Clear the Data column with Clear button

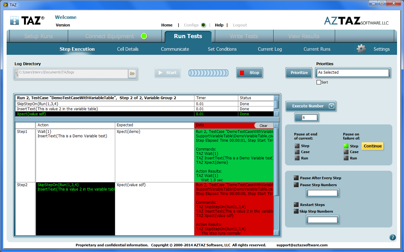263,126
